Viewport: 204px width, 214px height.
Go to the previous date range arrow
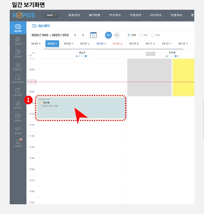(x=75, y=35)
